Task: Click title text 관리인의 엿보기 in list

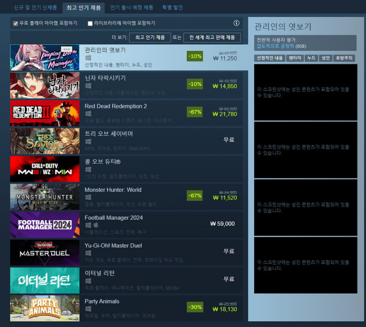Action: tap(105, 50)
